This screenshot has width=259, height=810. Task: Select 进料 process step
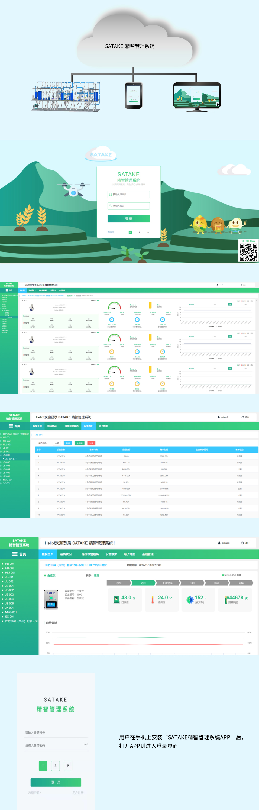[143, 583]
